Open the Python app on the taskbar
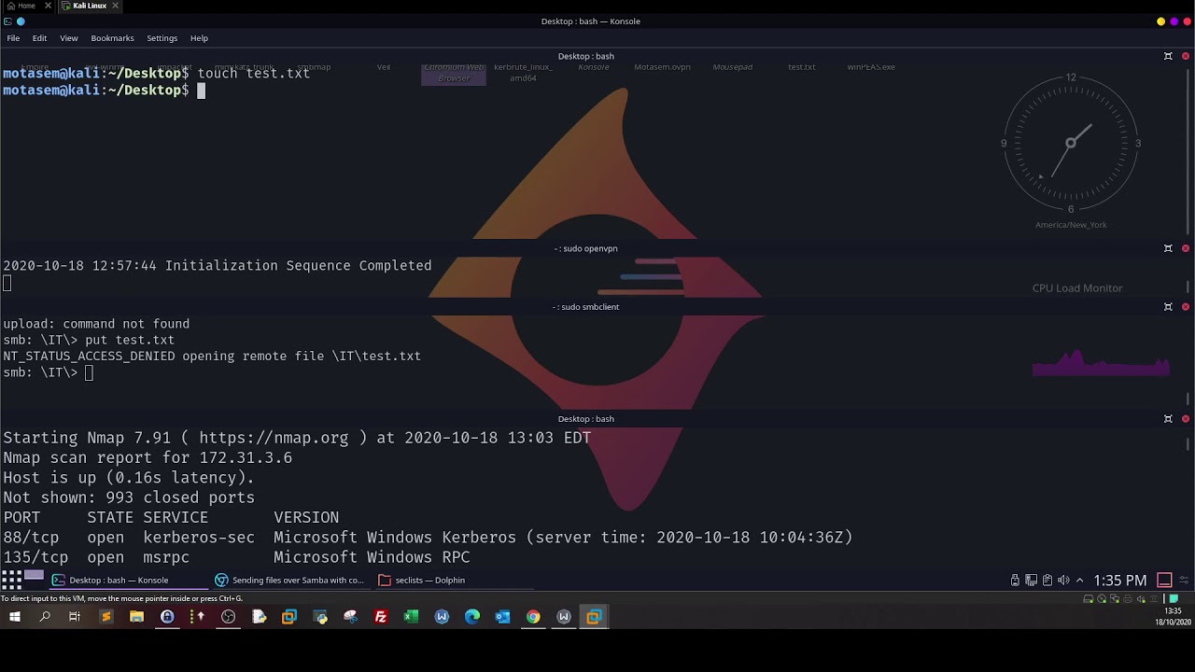The width and height of the screenshot is (1195, 672). 320,616
